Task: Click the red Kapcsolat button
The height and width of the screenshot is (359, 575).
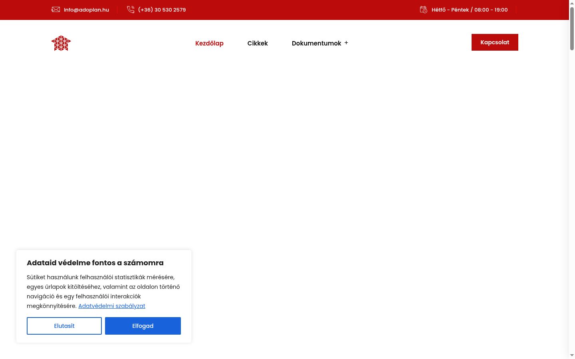Action: [x=495, y=42]
